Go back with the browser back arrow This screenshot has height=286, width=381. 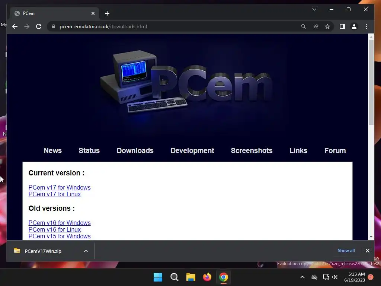pyautogui.click(x=15, y=26)
